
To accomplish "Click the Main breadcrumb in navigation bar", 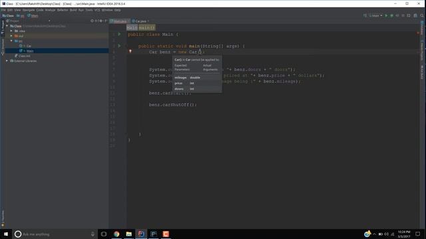I will (x=33, y=16).
